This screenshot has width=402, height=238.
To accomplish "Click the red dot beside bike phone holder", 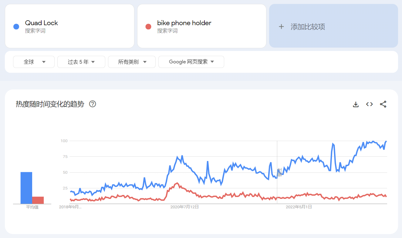I will [x=148, y=27].
